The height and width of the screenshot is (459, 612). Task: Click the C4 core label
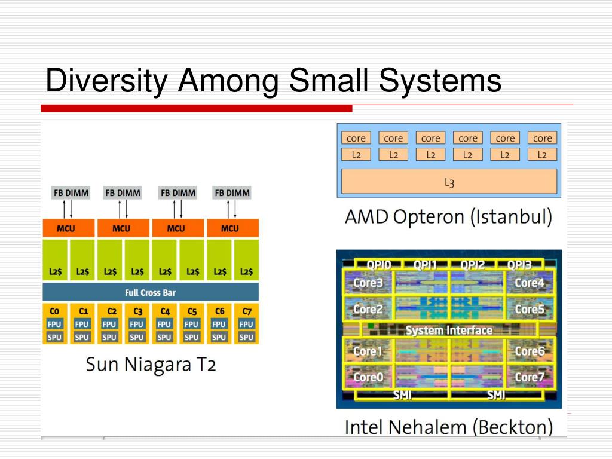[165, 311]
